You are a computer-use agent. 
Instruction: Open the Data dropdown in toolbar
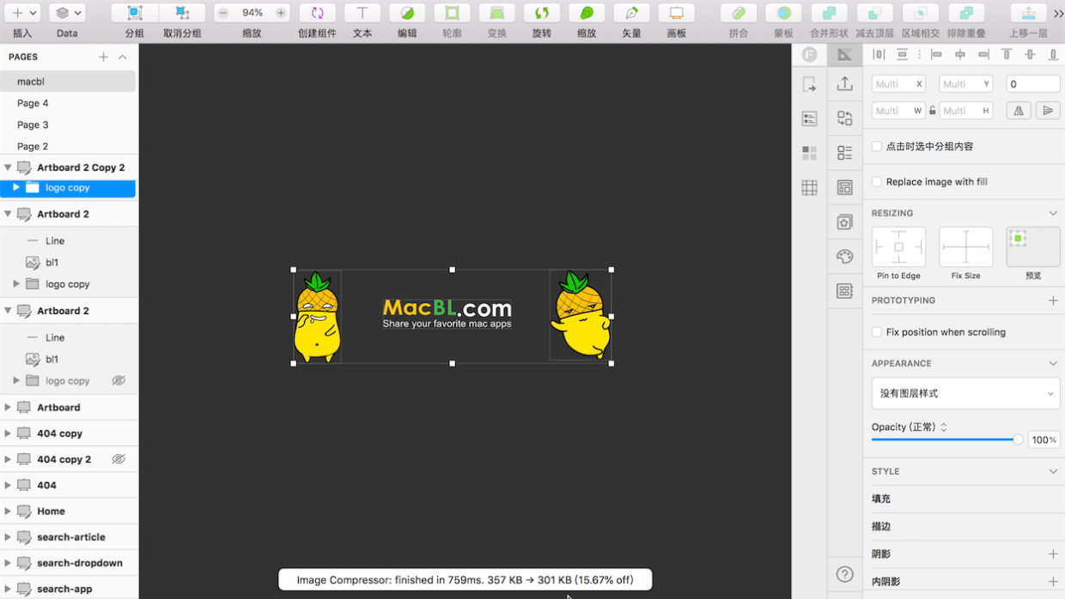[66, 13]
